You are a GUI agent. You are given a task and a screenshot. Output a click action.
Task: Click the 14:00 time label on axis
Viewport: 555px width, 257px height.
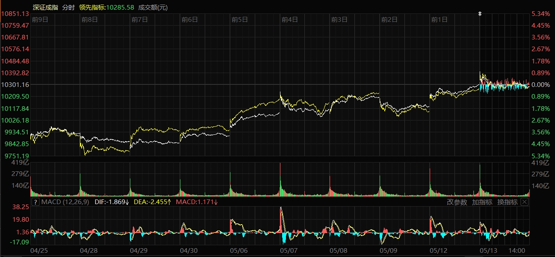517,250
